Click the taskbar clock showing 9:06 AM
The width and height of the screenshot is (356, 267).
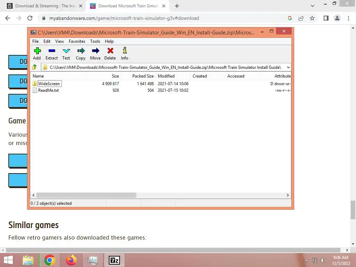tap(341, 258)
